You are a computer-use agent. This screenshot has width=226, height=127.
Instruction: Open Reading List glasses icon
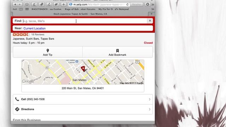point(15,10)
